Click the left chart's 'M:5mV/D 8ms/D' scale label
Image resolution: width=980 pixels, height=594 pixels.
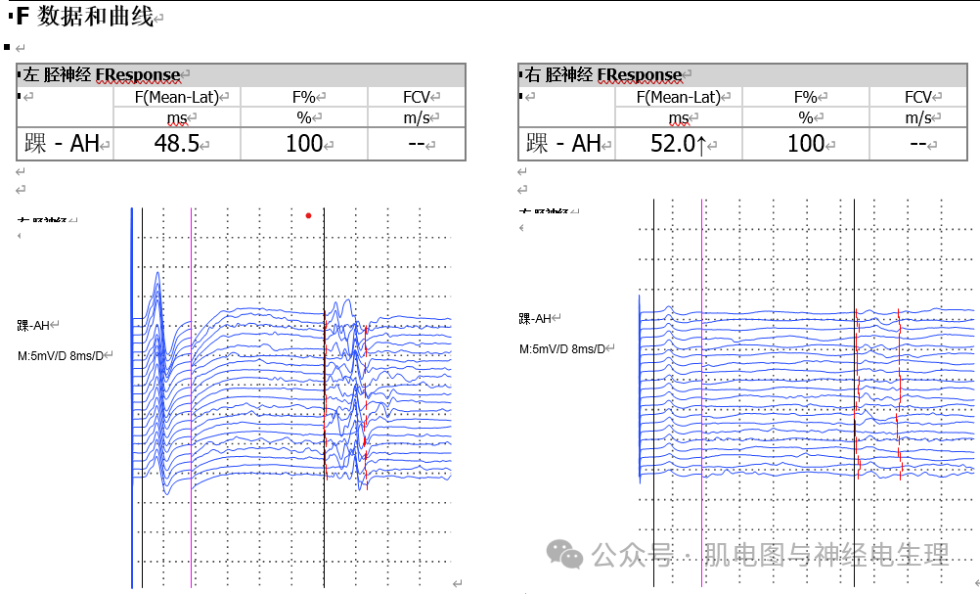[x=60, y=355]
